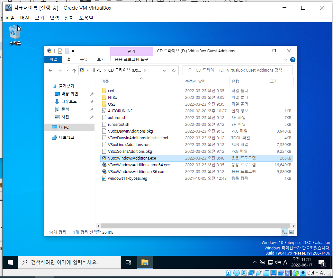Open VirtualBox 파일 menu

click(10, 18)
